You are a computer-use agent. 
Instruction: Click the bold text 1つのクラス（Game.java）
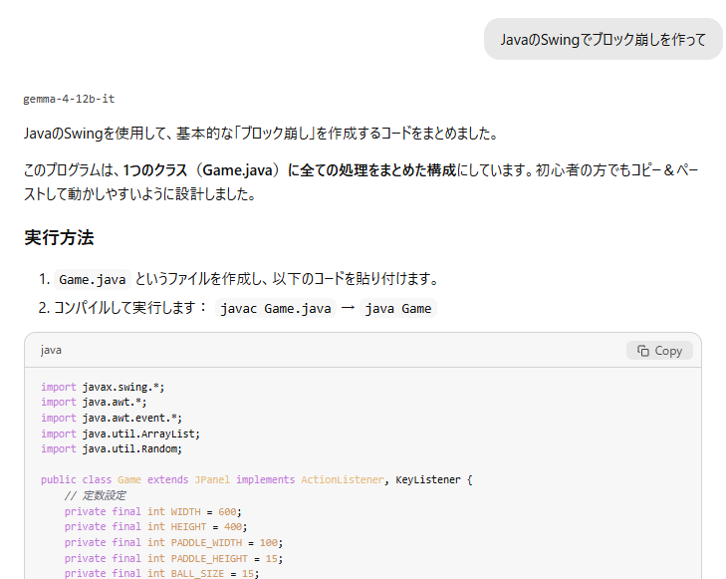(201, 170)
